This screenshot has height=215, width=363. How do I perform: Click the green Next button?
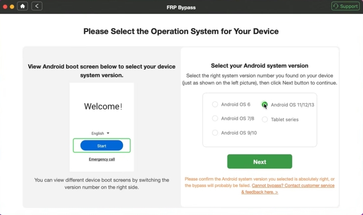260,161
